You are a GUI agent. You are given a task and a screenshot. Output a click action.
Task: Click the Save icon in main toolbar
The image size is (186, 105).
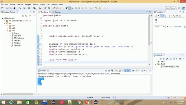(x=7, y=8)
